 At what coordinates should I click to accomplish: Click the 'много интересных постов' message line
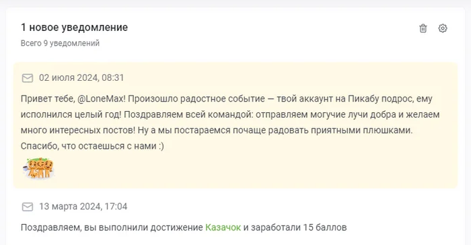[x=217, y=131]
